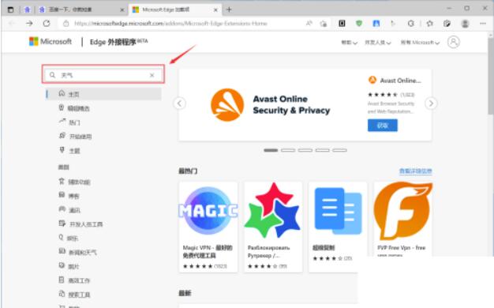494x308 pixels.
Task: Reload the page with the refresh icon
Action: tap(47, 24)
